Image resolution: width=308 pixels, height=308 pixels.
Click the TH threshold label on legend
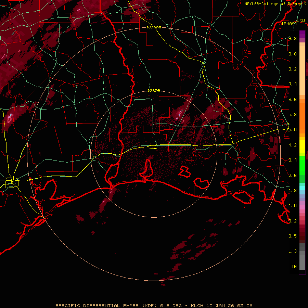[294, 267]
